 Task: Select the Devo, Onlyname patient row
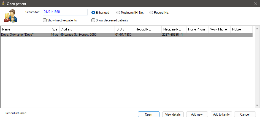(126, 35)
